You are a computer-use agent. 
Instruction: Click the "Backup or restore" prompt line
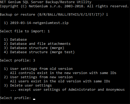(x=54, y=15)
